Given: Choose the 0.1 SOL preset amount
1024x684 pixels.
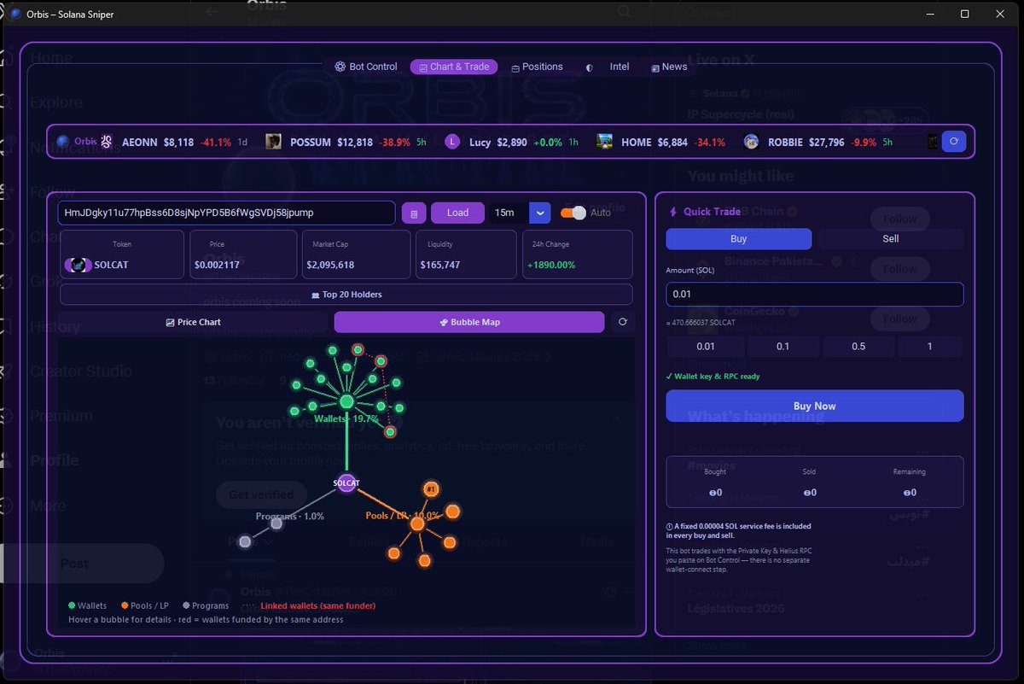Looking at the screenshot, I should click(x=783, y=347).
